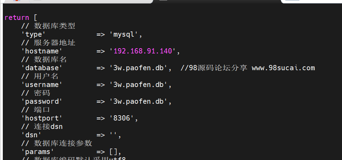The width and height of the screenshot is (342, 160).
Task: Place cursor on the 'hostname' key
Action: pos(42,51)
